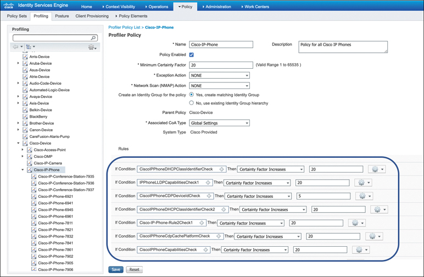424x277 pixels.
Task: Click the Cisco-IP-Camera policy icon in tree
Action: click(x=30, y=163)
